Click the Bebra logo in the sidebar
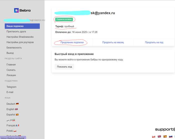 [x=22, y=10]
